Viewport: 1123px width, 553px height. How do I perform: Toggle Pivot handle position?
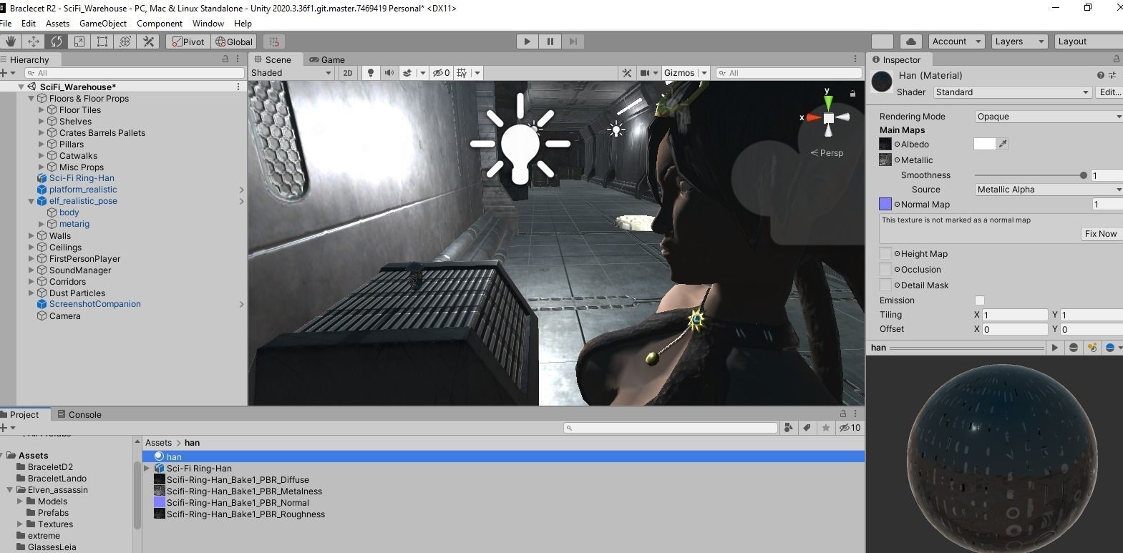tap(188, 41)
